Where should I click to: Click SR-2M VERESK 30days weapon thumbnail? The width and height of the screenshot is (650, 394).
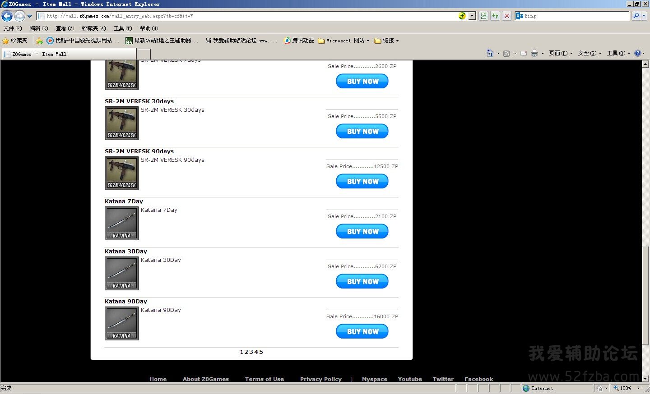coord(121,124)
